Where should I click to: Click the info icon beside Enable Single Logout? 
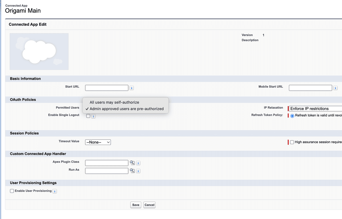(x=93, y=116)
